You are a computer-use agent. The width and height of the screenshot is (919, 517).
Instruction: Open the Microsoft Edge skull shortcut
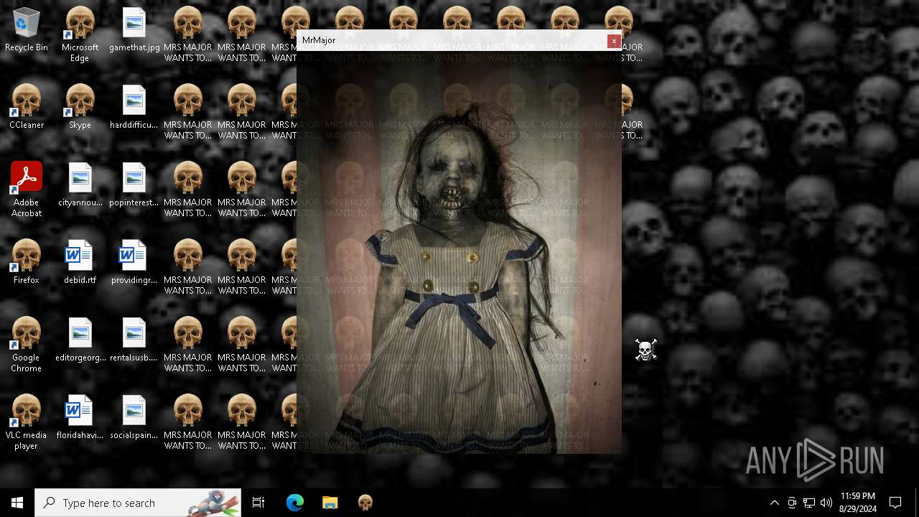pyautogui.click(x=80, y=34)
